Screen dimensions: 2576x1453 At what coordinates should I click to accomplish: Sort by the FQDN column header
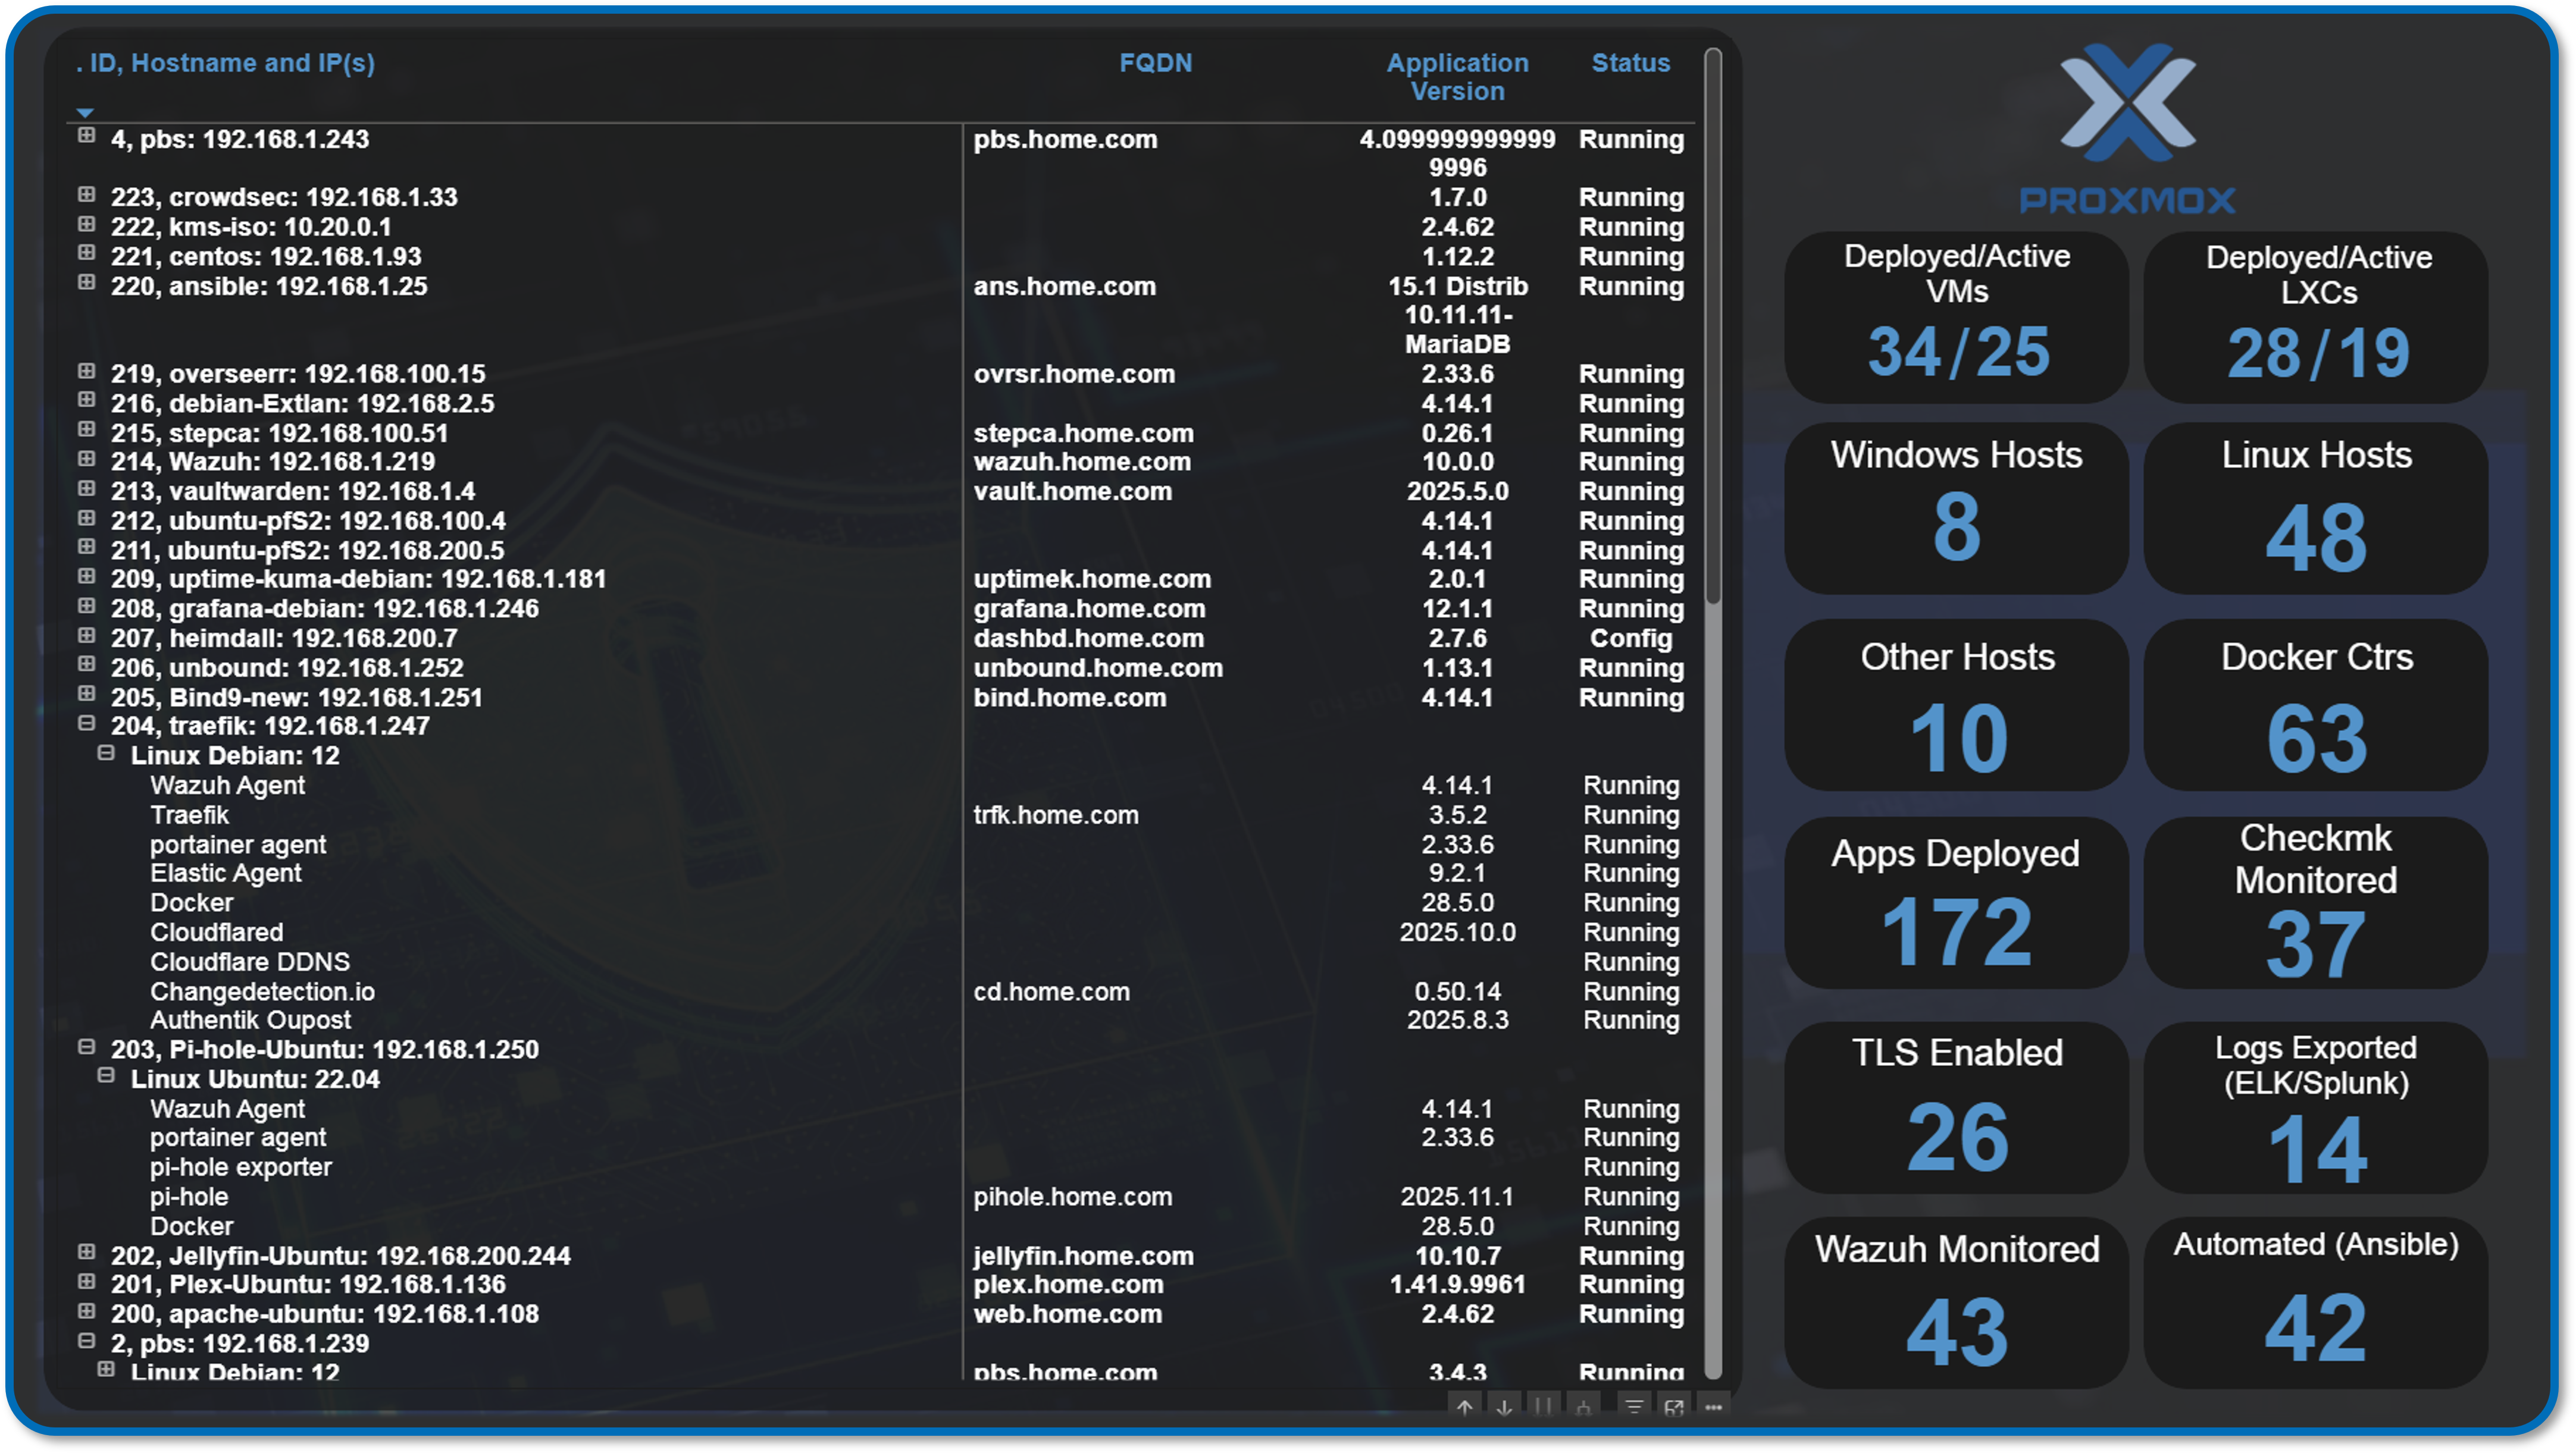point(1157,63)
